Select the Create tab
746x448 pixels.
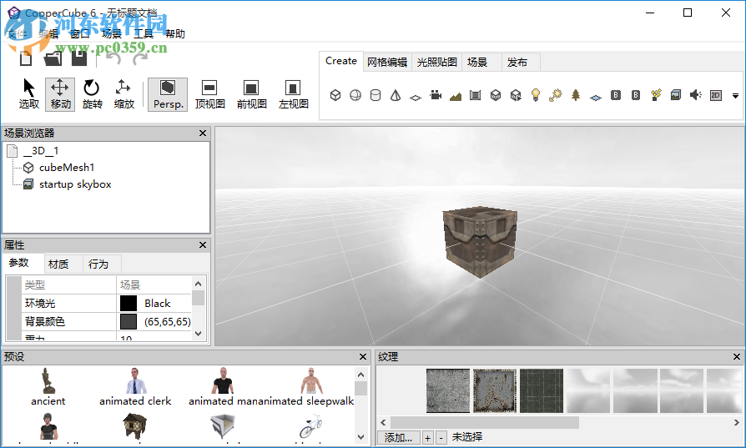341,61
